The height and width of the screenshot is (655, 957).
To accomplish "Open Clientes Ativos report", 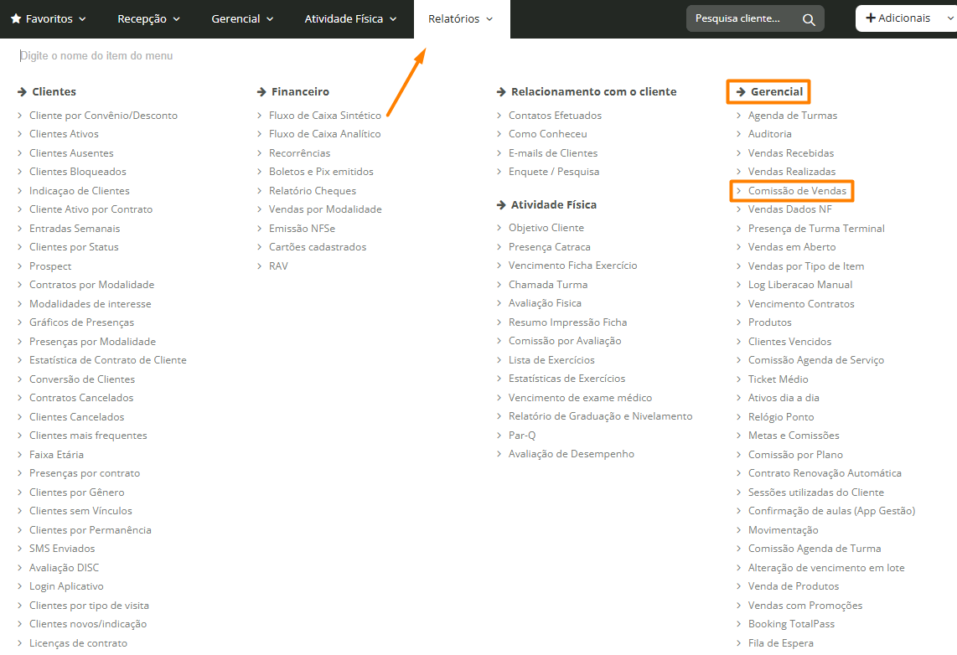I will (64, 133).
